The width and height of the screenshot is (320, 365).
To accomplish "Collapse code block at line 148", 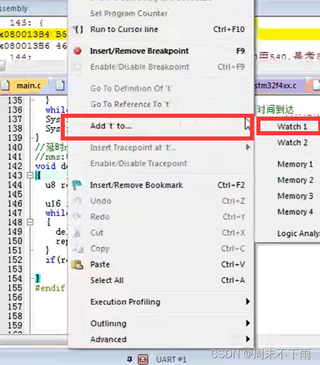I will pyautogui.click(x=30, y=222).
